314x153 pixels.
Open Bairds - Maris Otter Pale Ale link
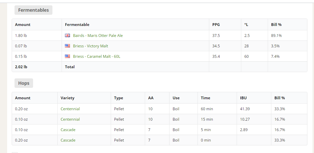click(98, 35)
